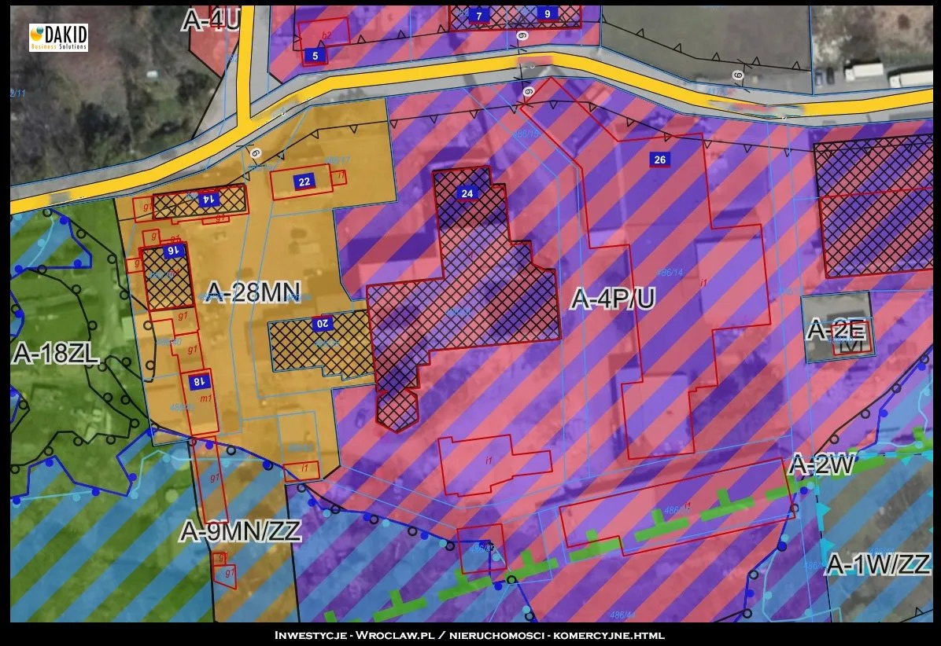Click the m1 building label

coord(206,398)
